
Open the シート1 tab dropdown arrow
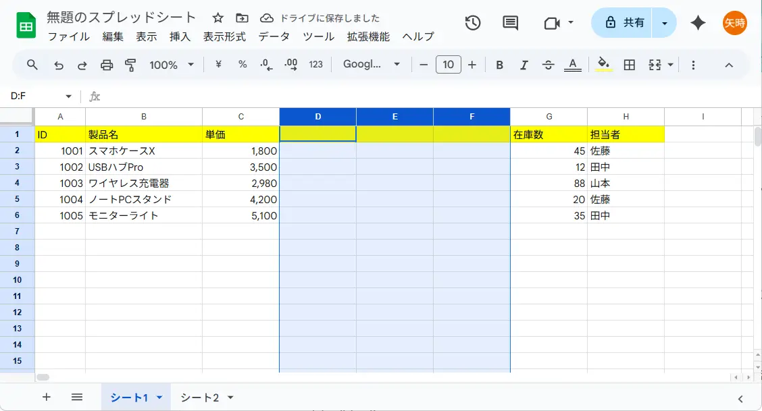click(159, 398)
